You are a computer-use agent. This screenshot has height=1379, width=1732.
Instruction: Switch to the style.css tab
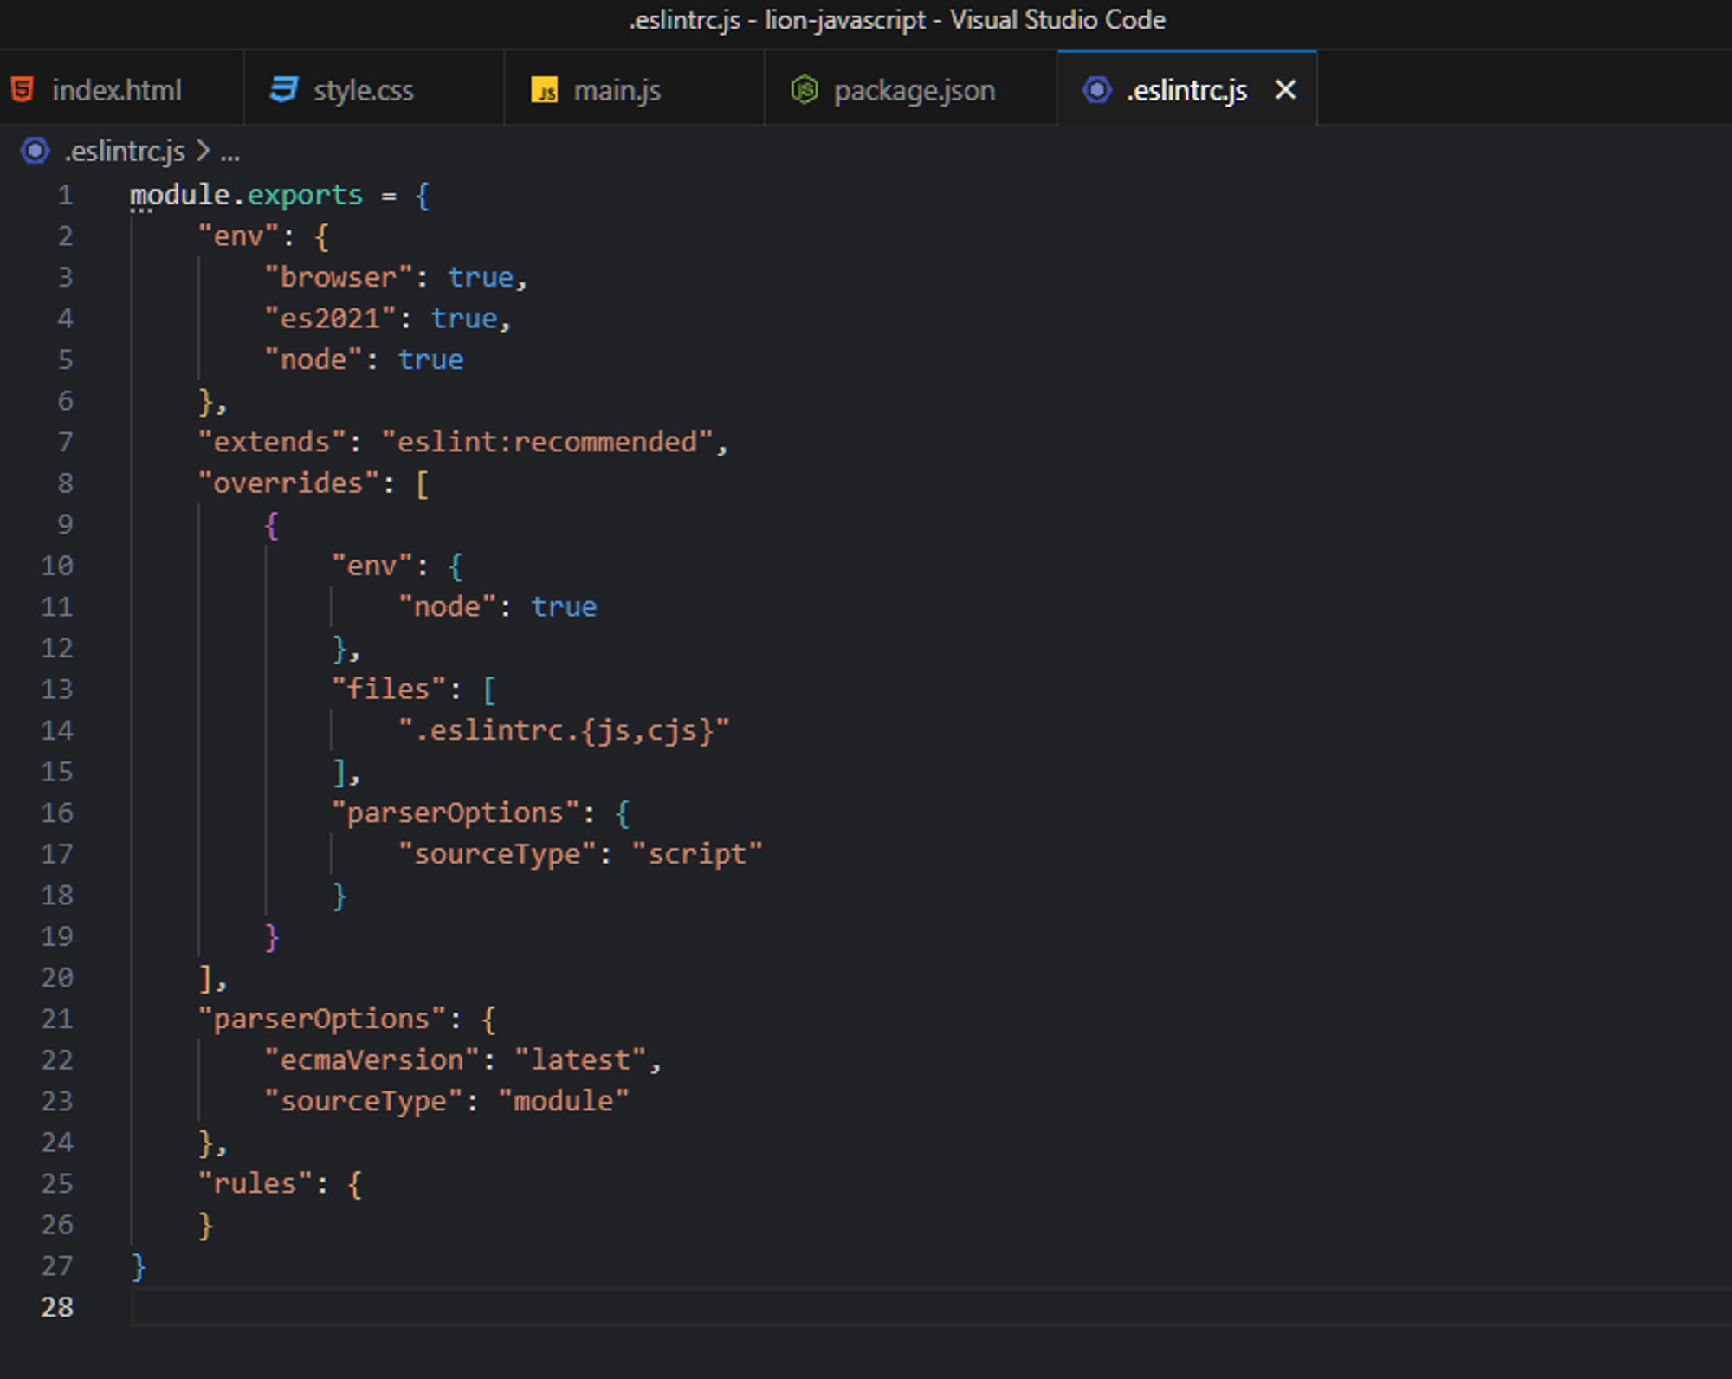click(363, 90)
